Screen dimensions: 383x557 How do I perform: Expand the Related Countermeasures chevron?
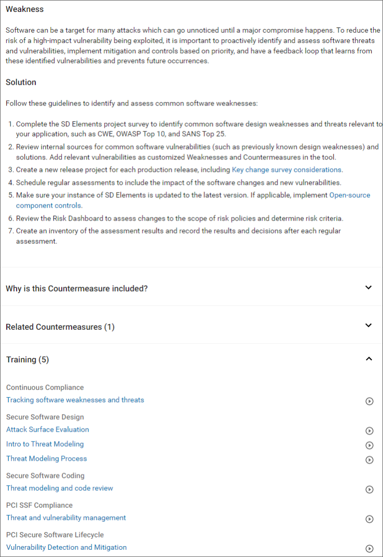368,325
